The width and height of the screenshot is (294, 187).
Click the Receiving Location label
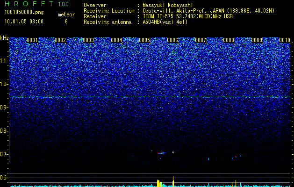tap(109, 11)
